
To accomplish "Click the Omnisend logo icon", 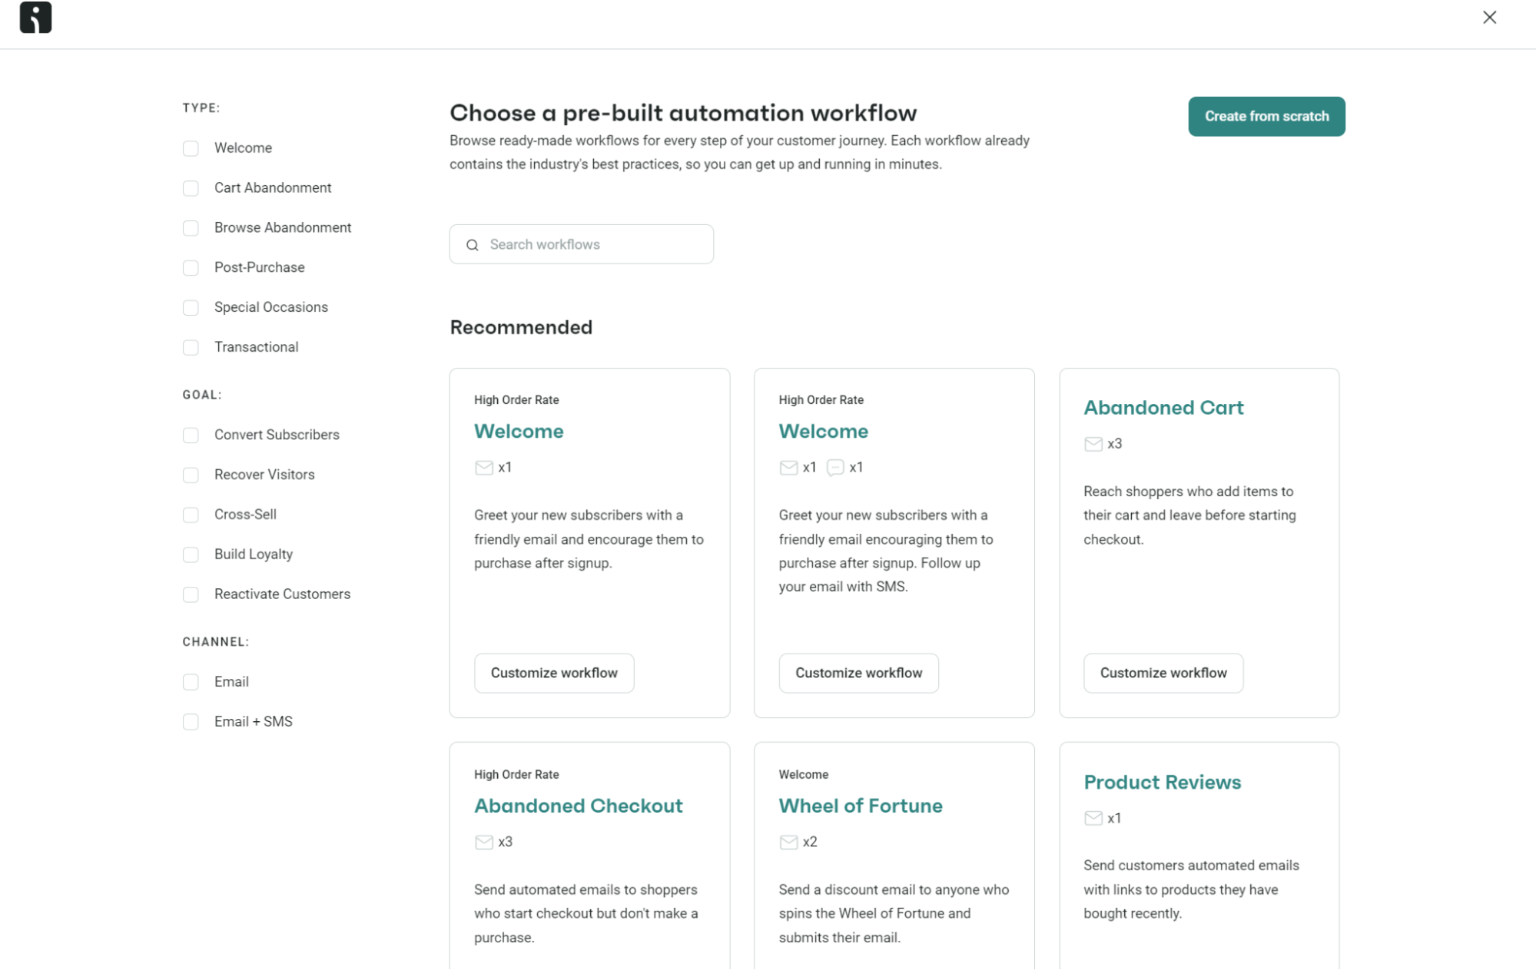I will pos(35,17).
